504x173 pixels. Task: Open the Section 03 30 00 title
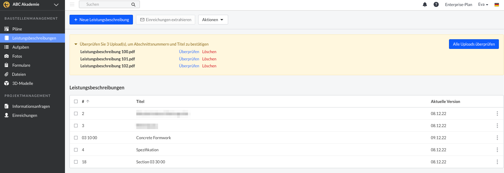tap(150, 162)
